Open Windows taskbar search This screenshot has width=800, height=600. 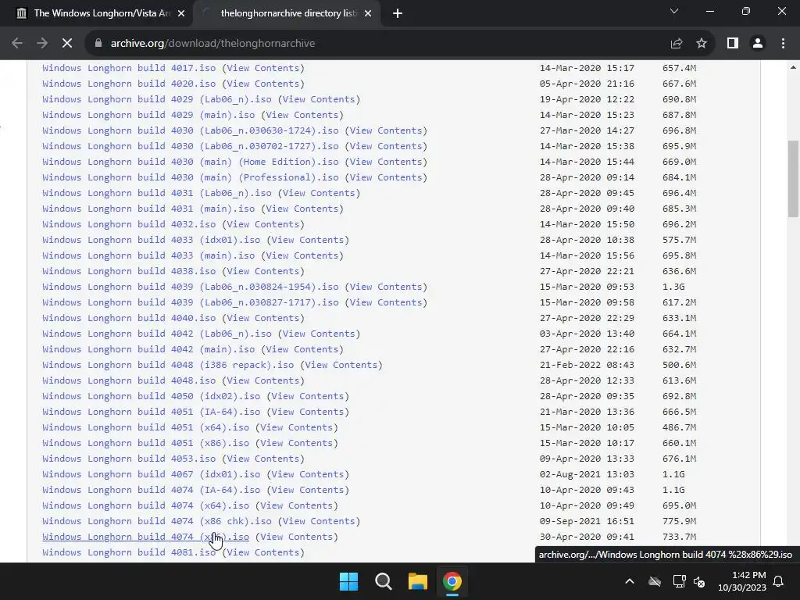[383, 581]
